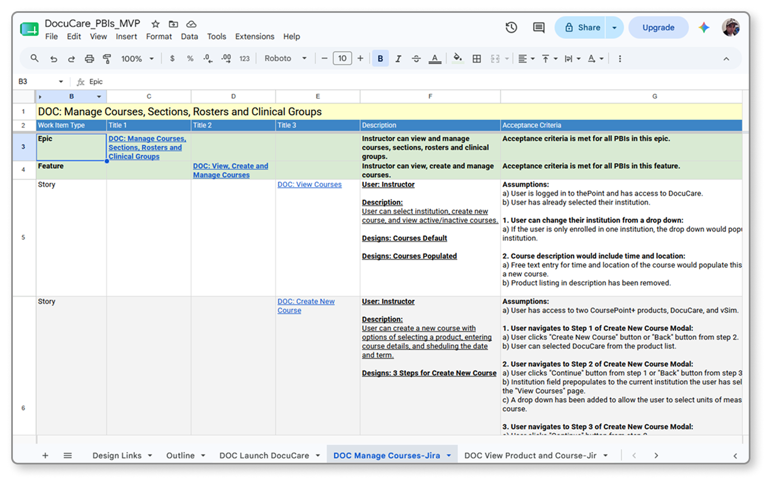Open the Share options dropdown arrow
The height and width of the screenshot is (479, 765).
(x=614, y=27)
